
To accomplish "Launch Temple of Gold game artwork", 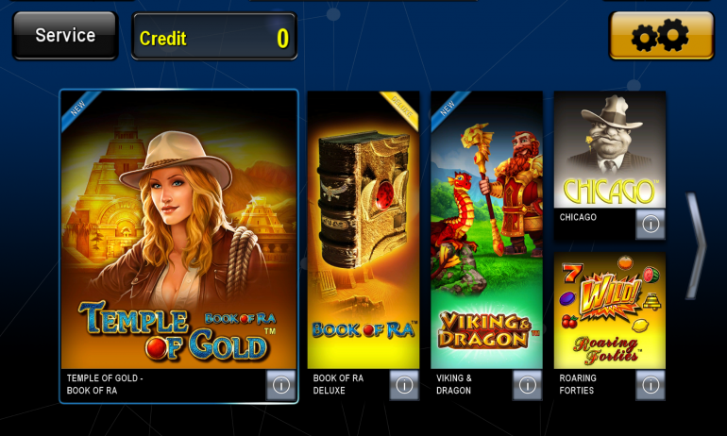I will point(178,230).
